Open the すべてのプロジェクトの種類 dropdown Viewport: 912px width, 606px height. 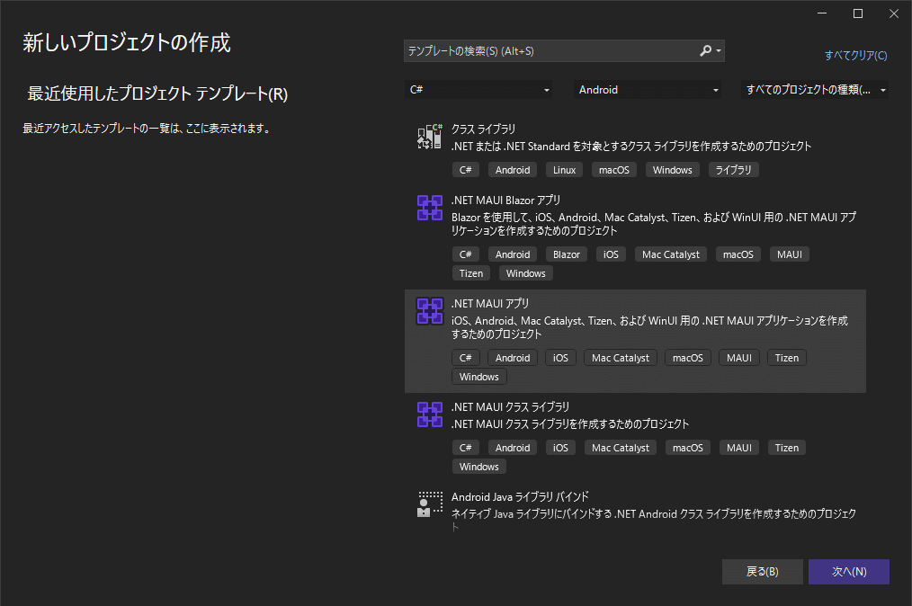pos(814,90)
